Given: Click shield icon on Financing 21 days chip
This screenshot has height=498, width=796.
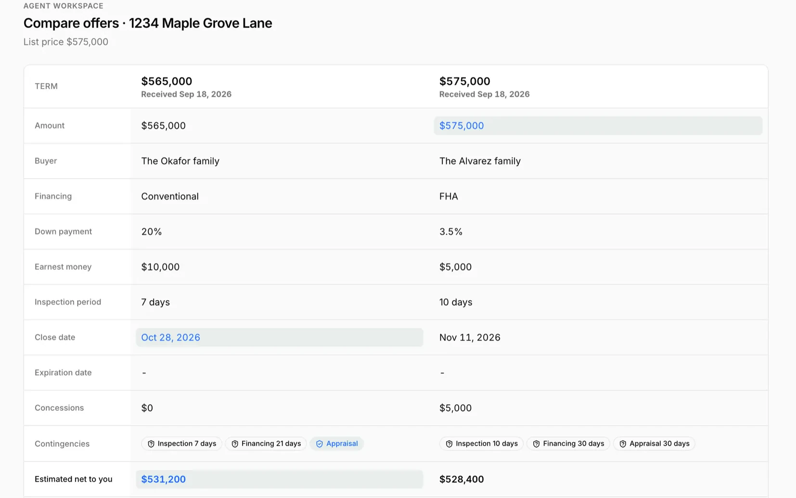Looking at the screenshot, I should point(235,444).
